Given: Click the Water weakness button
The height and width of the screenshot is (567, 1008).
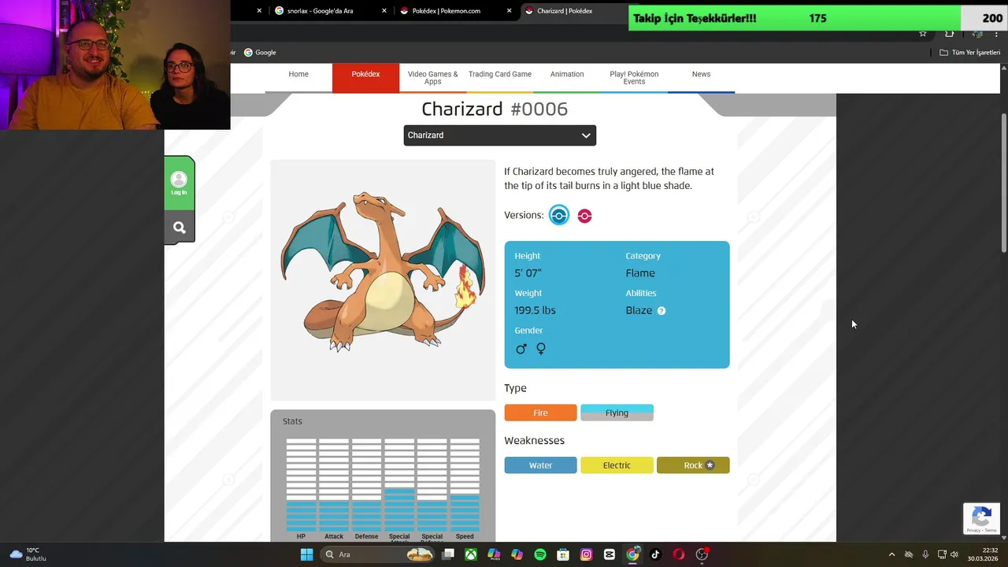Looking at the screenshot, I should click(540, 465).
